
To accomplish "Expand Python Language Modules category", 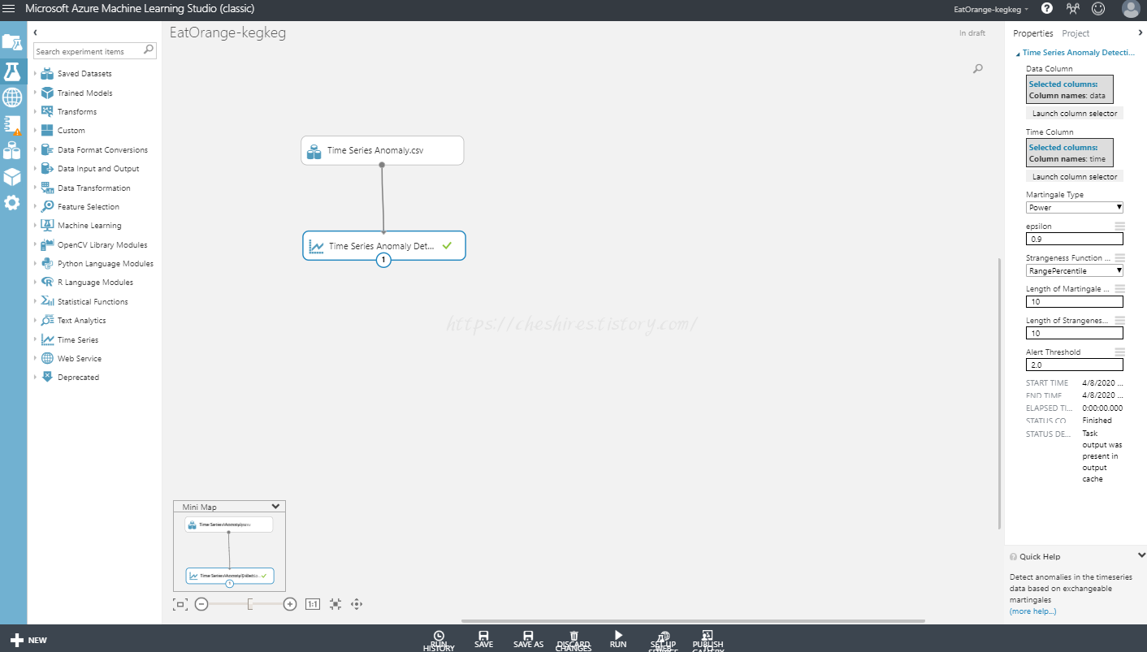I will [36, 264].
